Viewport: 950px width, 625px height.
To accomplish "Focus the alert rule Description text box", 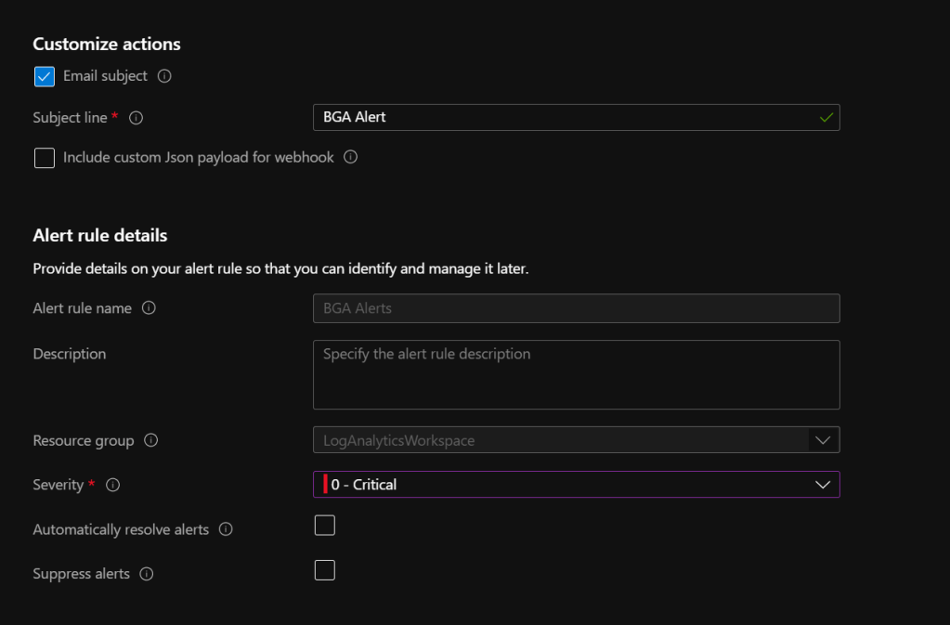I will (576, 375).
